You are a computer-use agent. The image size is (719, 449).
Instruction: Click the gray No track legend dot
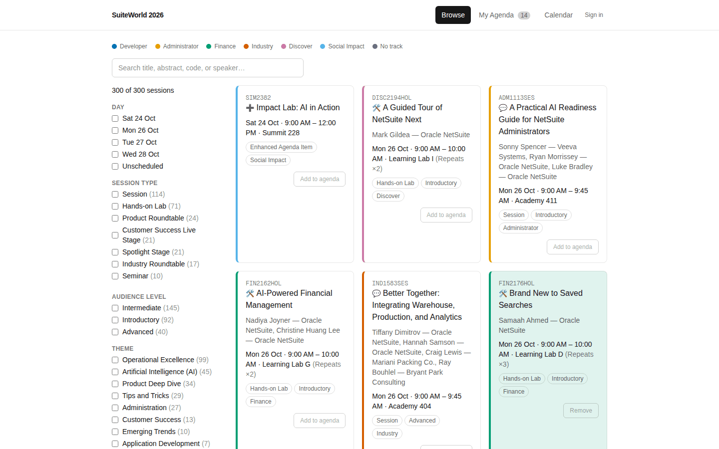(x=375, y=46)
